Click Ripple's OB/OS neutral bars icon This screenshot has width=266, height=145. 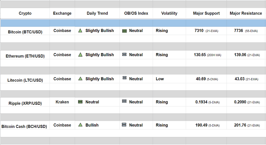click(x=124, y=102)
